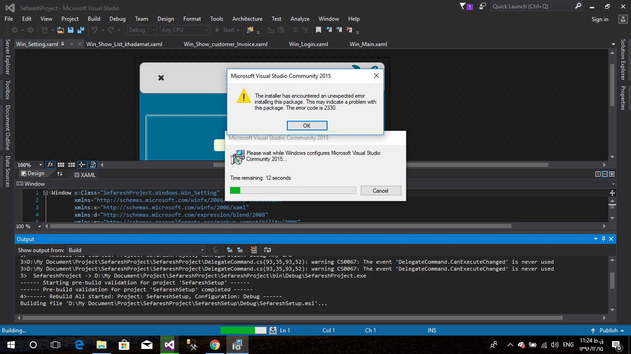This screenshot has width=631, height=354.
Task: Open File Explorer from the taskbar
Action: click(x=102, y=344)
